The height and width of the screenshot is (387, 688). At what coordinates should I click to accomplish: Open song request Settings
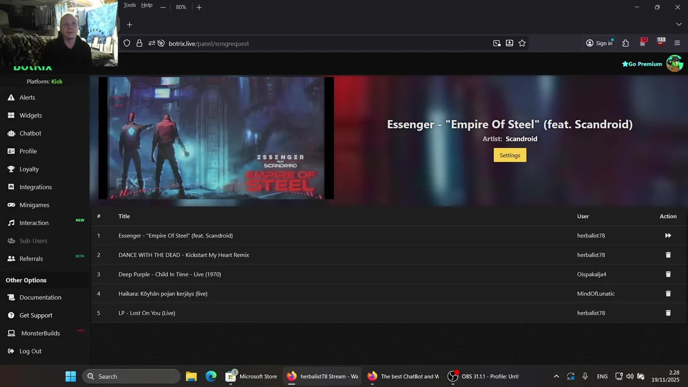(510, 155)
